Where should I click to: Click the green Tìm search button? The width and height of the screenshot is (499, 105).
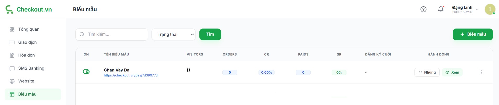[x=210, y=35]
